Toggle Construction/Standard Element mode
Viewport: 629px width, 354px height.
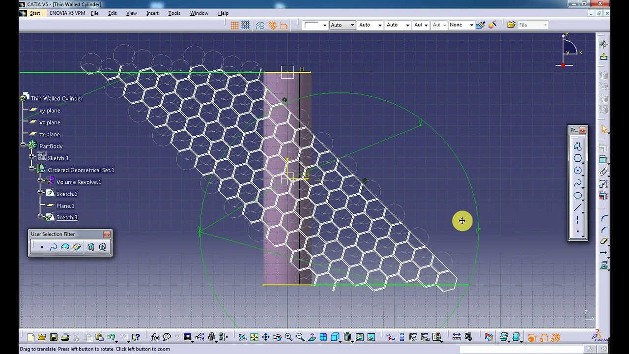(x=260, y=25)
